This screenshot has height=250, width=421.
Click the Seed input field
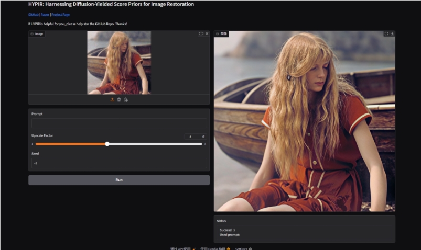click(119, 163)
